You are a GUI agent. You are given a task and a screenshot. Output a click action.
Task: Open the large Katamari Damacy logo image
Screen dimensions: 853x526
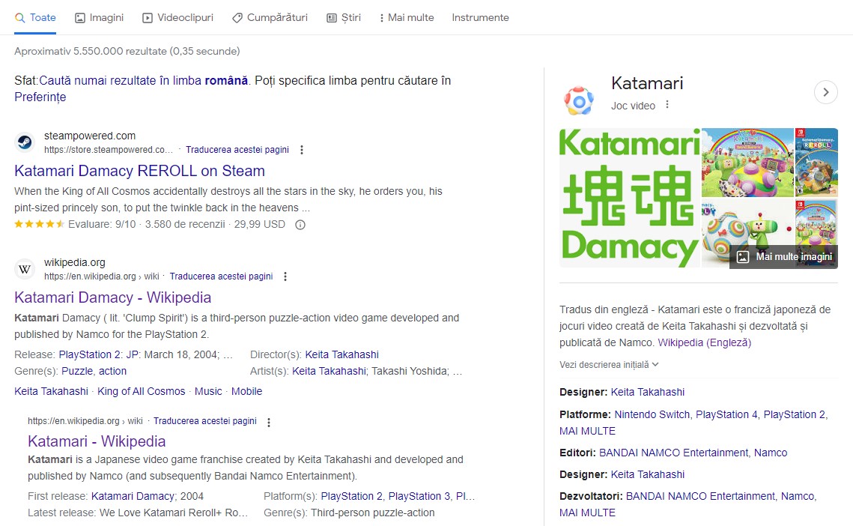coord(629,198)
